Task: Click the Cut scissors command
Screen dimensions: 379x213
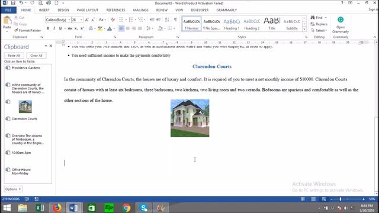Action: click(x=20, y=18)
